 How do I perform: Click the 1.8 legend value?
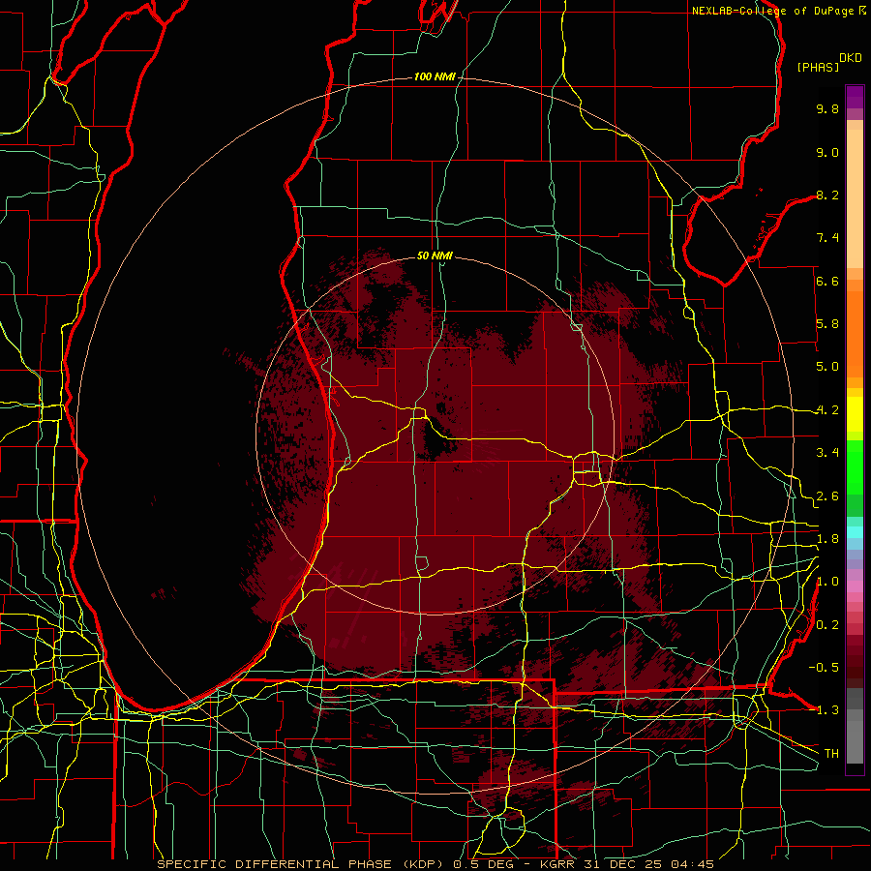click(x=827, y=539)
